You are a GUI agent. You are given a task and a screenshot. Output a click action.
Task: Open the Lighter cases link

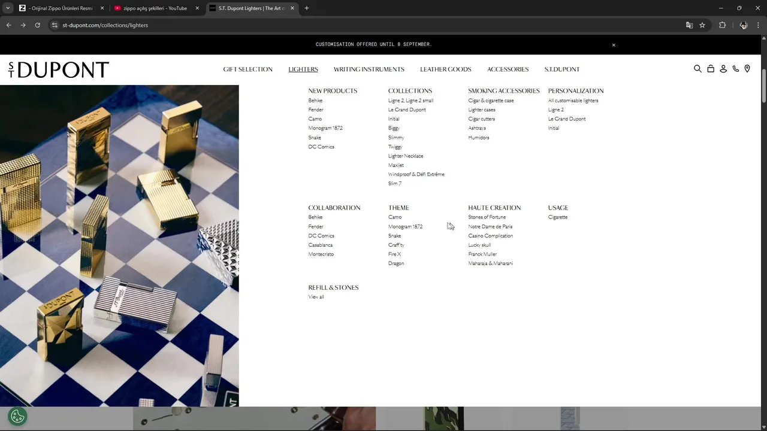(x=482, y=110)
